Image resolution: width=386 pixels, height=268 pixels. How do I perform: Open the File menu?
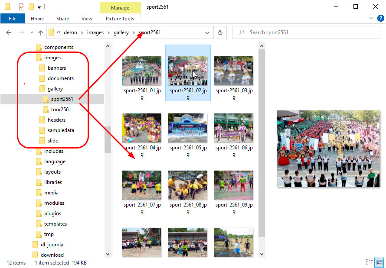tap(13, 19)
